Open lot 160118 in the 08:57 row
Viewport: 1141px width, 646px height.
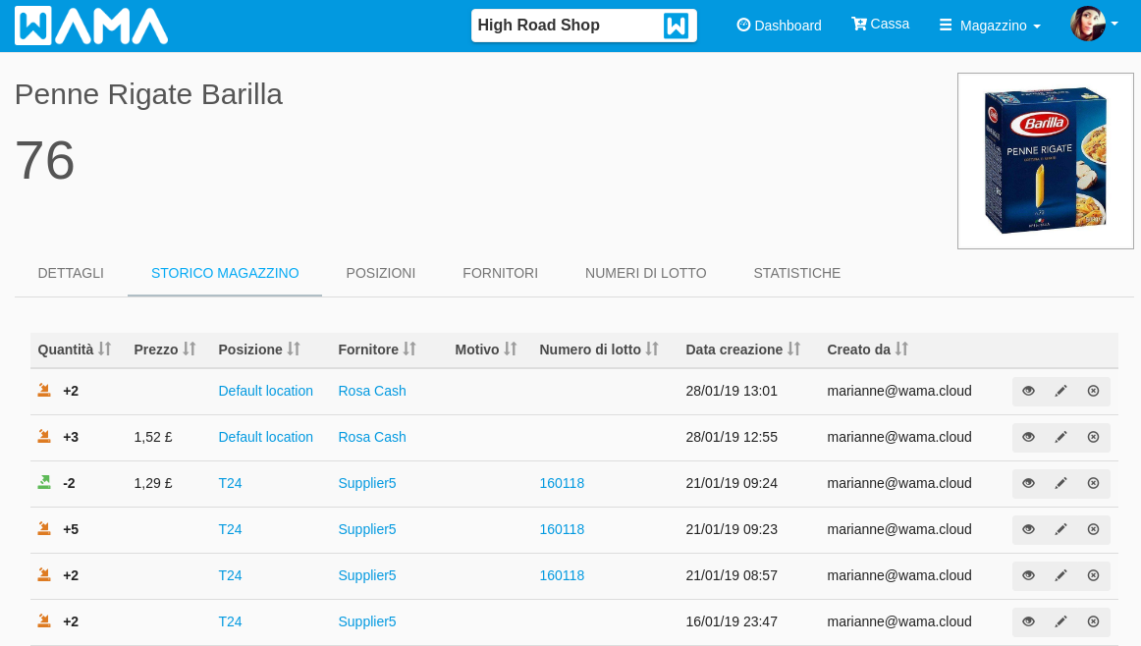[562, 576]
